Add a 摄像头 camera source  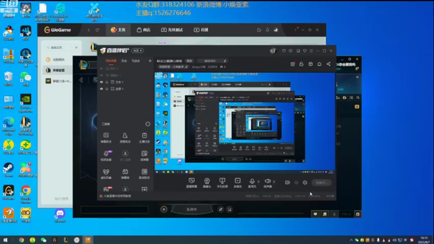click(207, 183)
